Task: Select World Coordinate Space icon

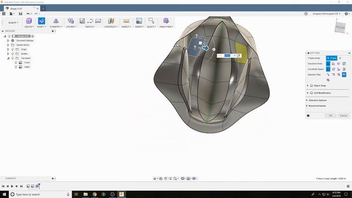Action: pyautogui.click(x=328, y=69)
